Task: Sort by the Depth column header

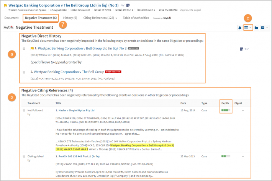Action: (225, 103)
